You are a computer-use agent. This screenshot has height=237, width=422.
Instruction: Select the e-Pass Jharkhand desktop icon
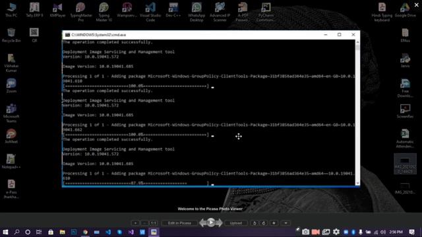pyautogui.click(x=11, y=189)
